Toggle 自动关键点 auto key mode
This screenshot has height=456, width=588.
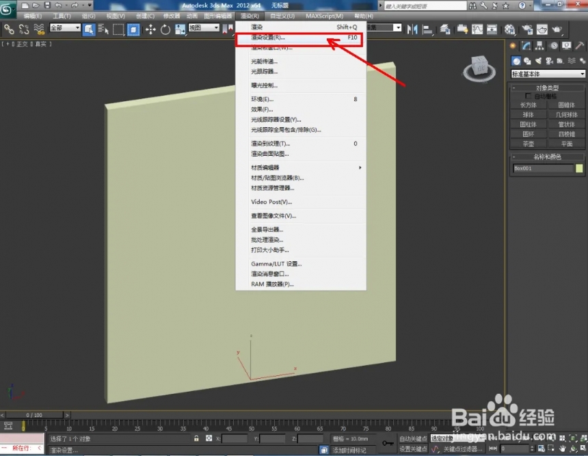[x=413, y=438]
